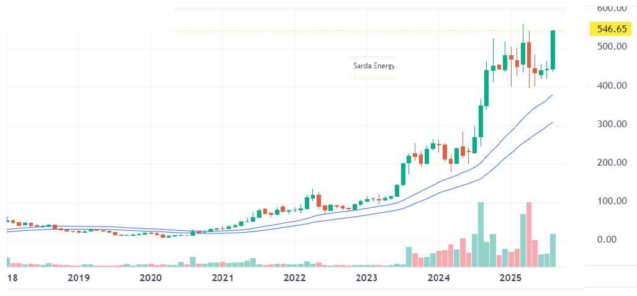Click the 2021 time axis label

coord(223,279)
